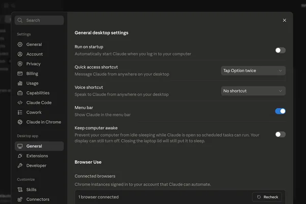Select Claude in Chrome
The height and width of the screenshot is (204, 306).
click(x=39, y=122)
